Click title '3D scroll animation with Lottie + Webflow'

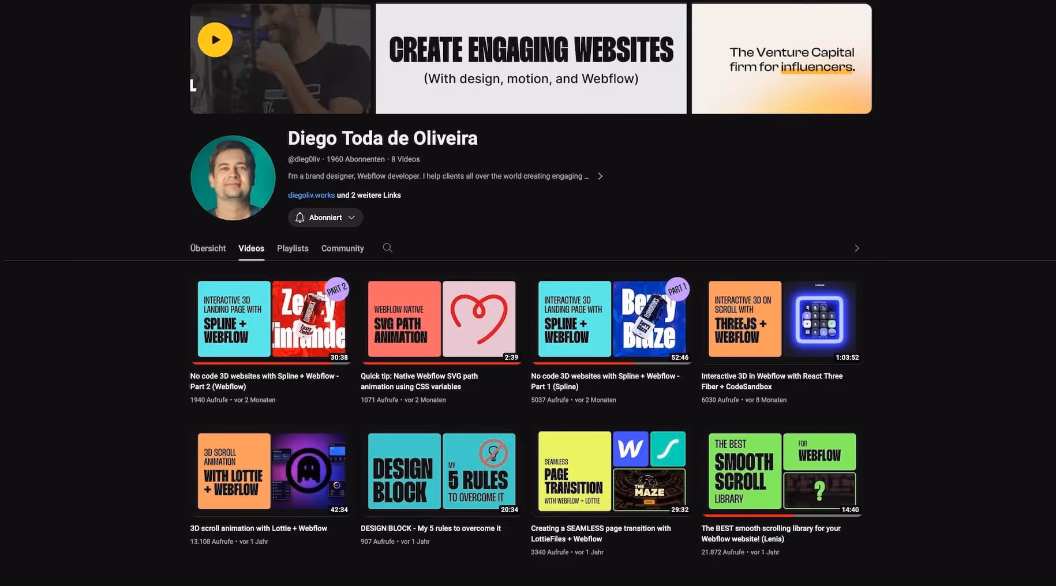[x=259, y=528]
